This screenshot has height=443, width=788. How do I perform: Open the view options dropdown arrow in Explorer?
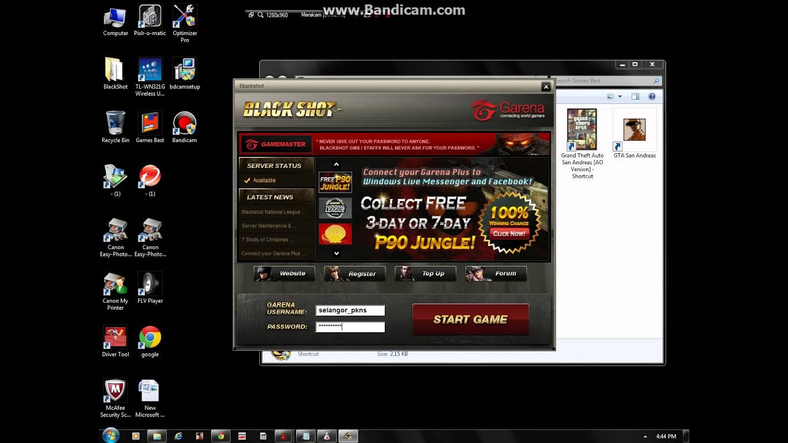pyautogui.click(x=620, y=97)
